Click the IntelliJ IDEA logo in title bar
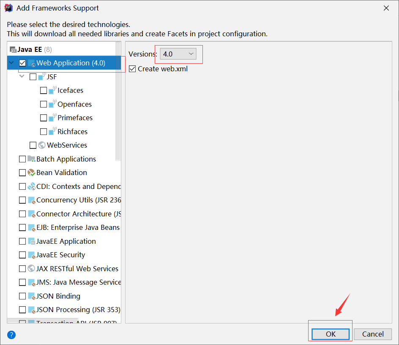 (8, 8)
